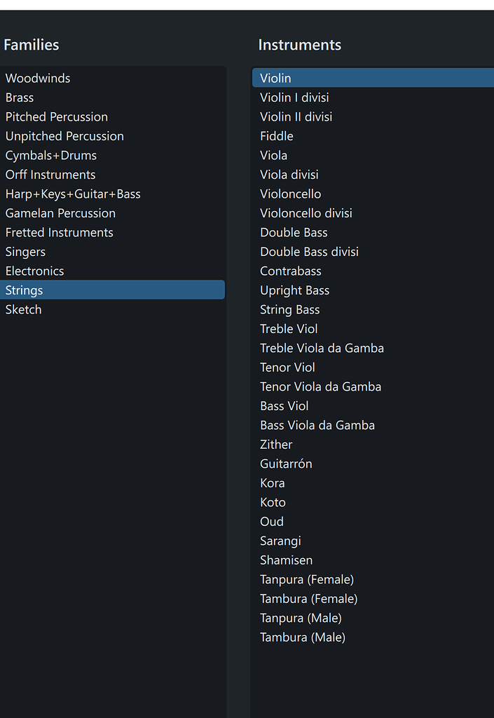Select the Unpitched Percussion family
Screen dimensions: 494x718
pos(64,136)
